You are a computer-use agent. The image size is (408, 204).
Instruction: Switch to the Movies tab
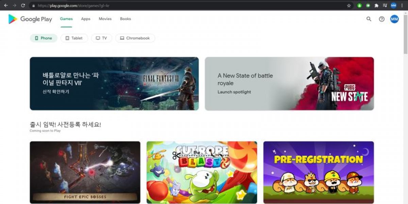click(105, 19)
